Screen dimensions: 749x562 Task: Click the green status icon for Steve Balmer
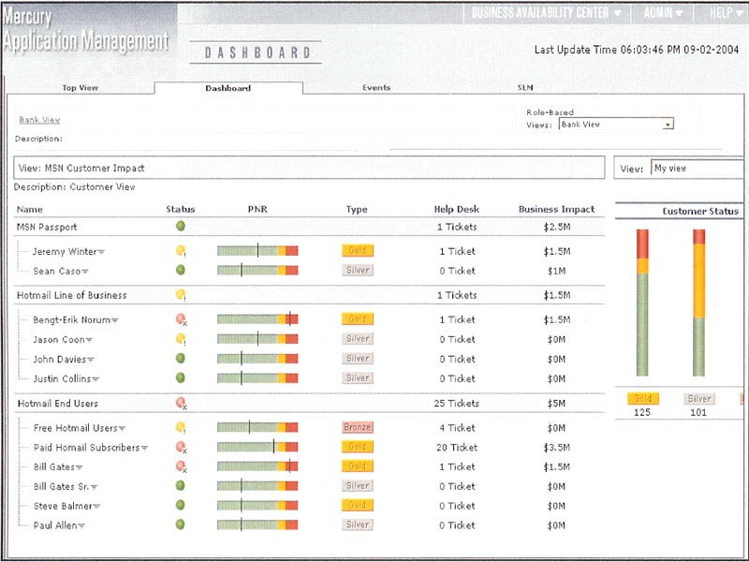click(x=180, y=505)
